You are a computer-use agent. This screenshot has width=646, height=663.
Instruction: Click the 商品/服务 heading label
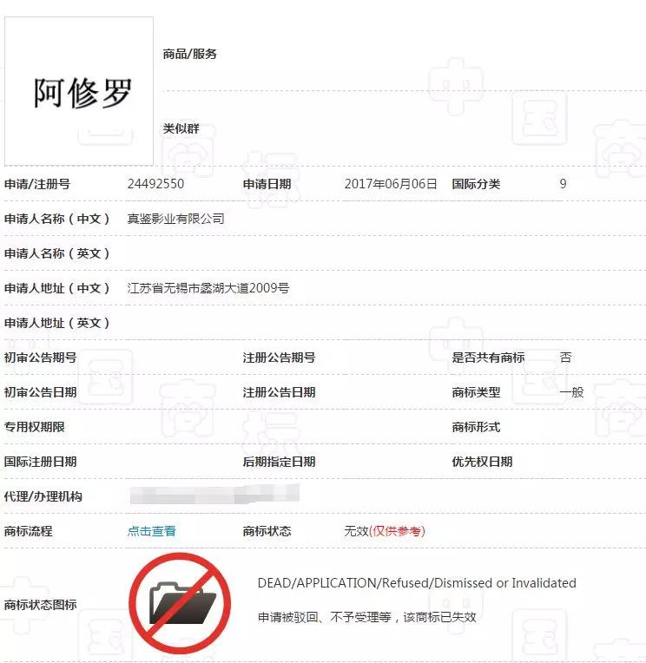[190, 54]
